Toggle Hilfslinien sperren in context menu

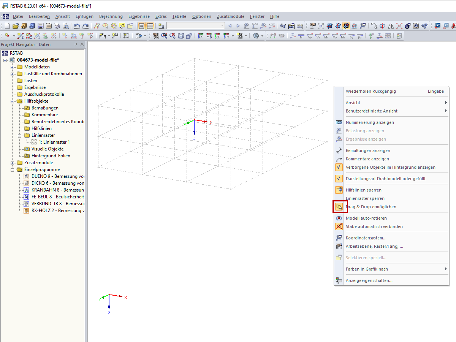coord(391,190)
